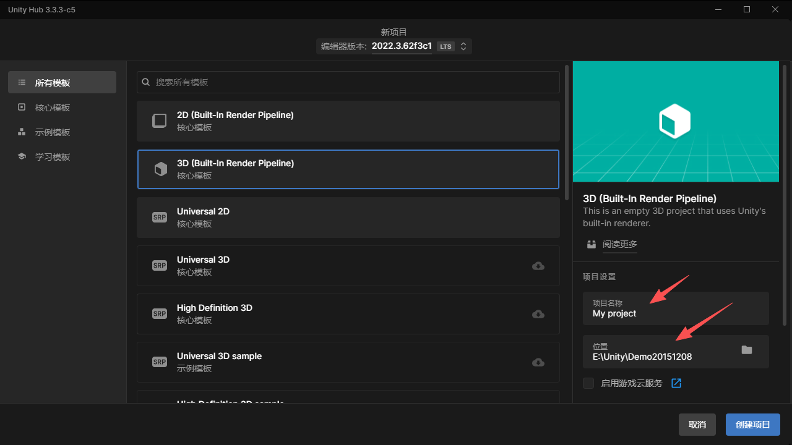Click the version dropdown up-down arrows
This screenshot has height=445, width=792.
point(463,46)
